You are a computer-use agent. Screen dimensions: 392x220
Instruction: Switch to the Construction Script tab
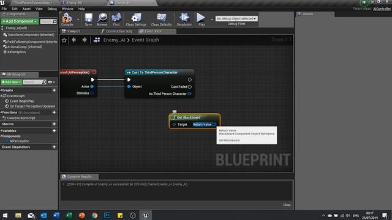119,31
